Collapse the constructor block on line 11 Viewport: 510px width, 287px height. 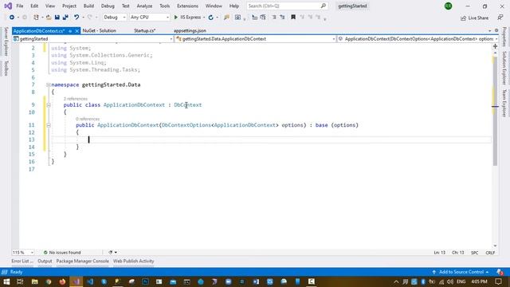pyautogui.click(x=48, y=125)
